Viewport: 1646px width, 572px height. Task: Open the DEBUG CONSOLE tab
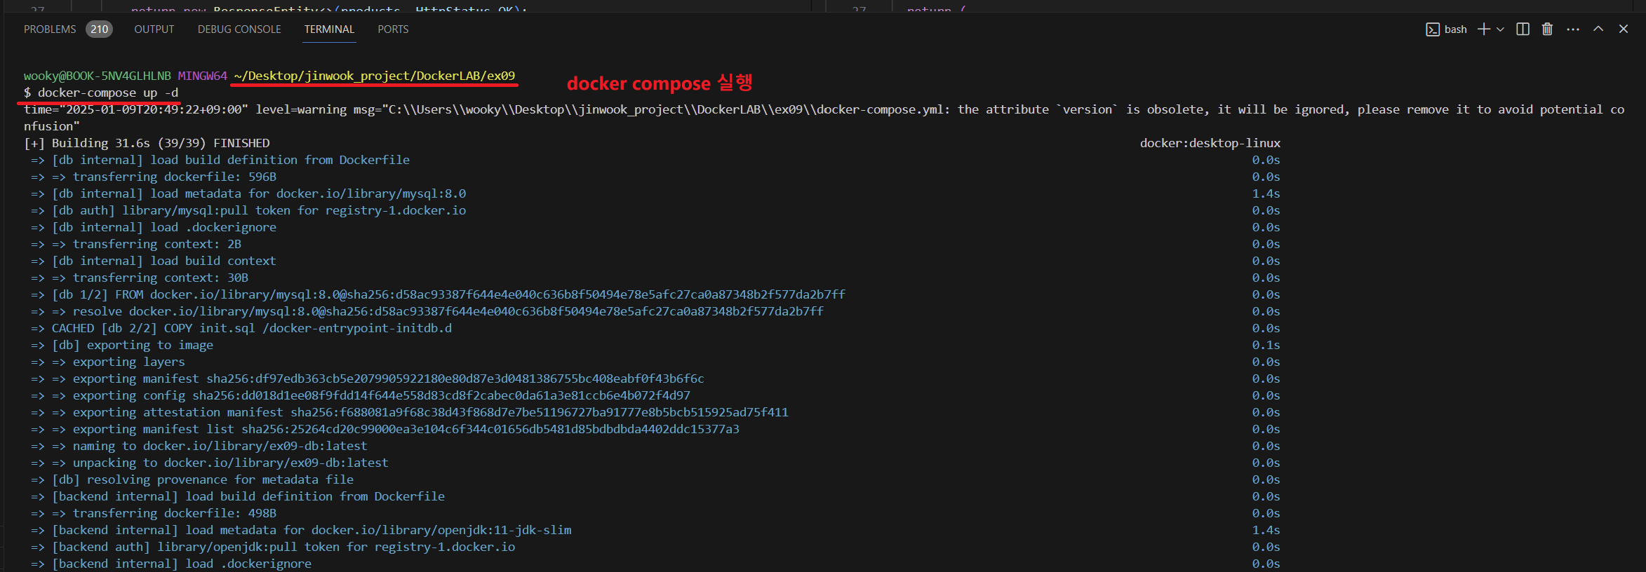[239, 29]
